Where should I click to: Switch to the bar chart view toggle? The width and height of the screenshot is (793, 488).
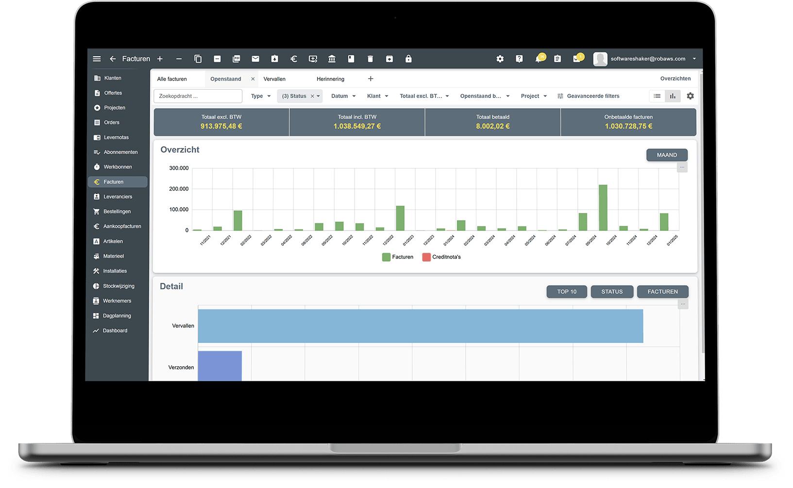pyautogui.click(x=673, y=96)
